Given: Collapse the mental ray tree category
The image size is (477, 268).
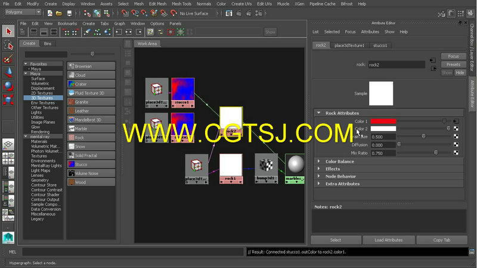Looking at the screenshot, I should click(x=26, y=136).
